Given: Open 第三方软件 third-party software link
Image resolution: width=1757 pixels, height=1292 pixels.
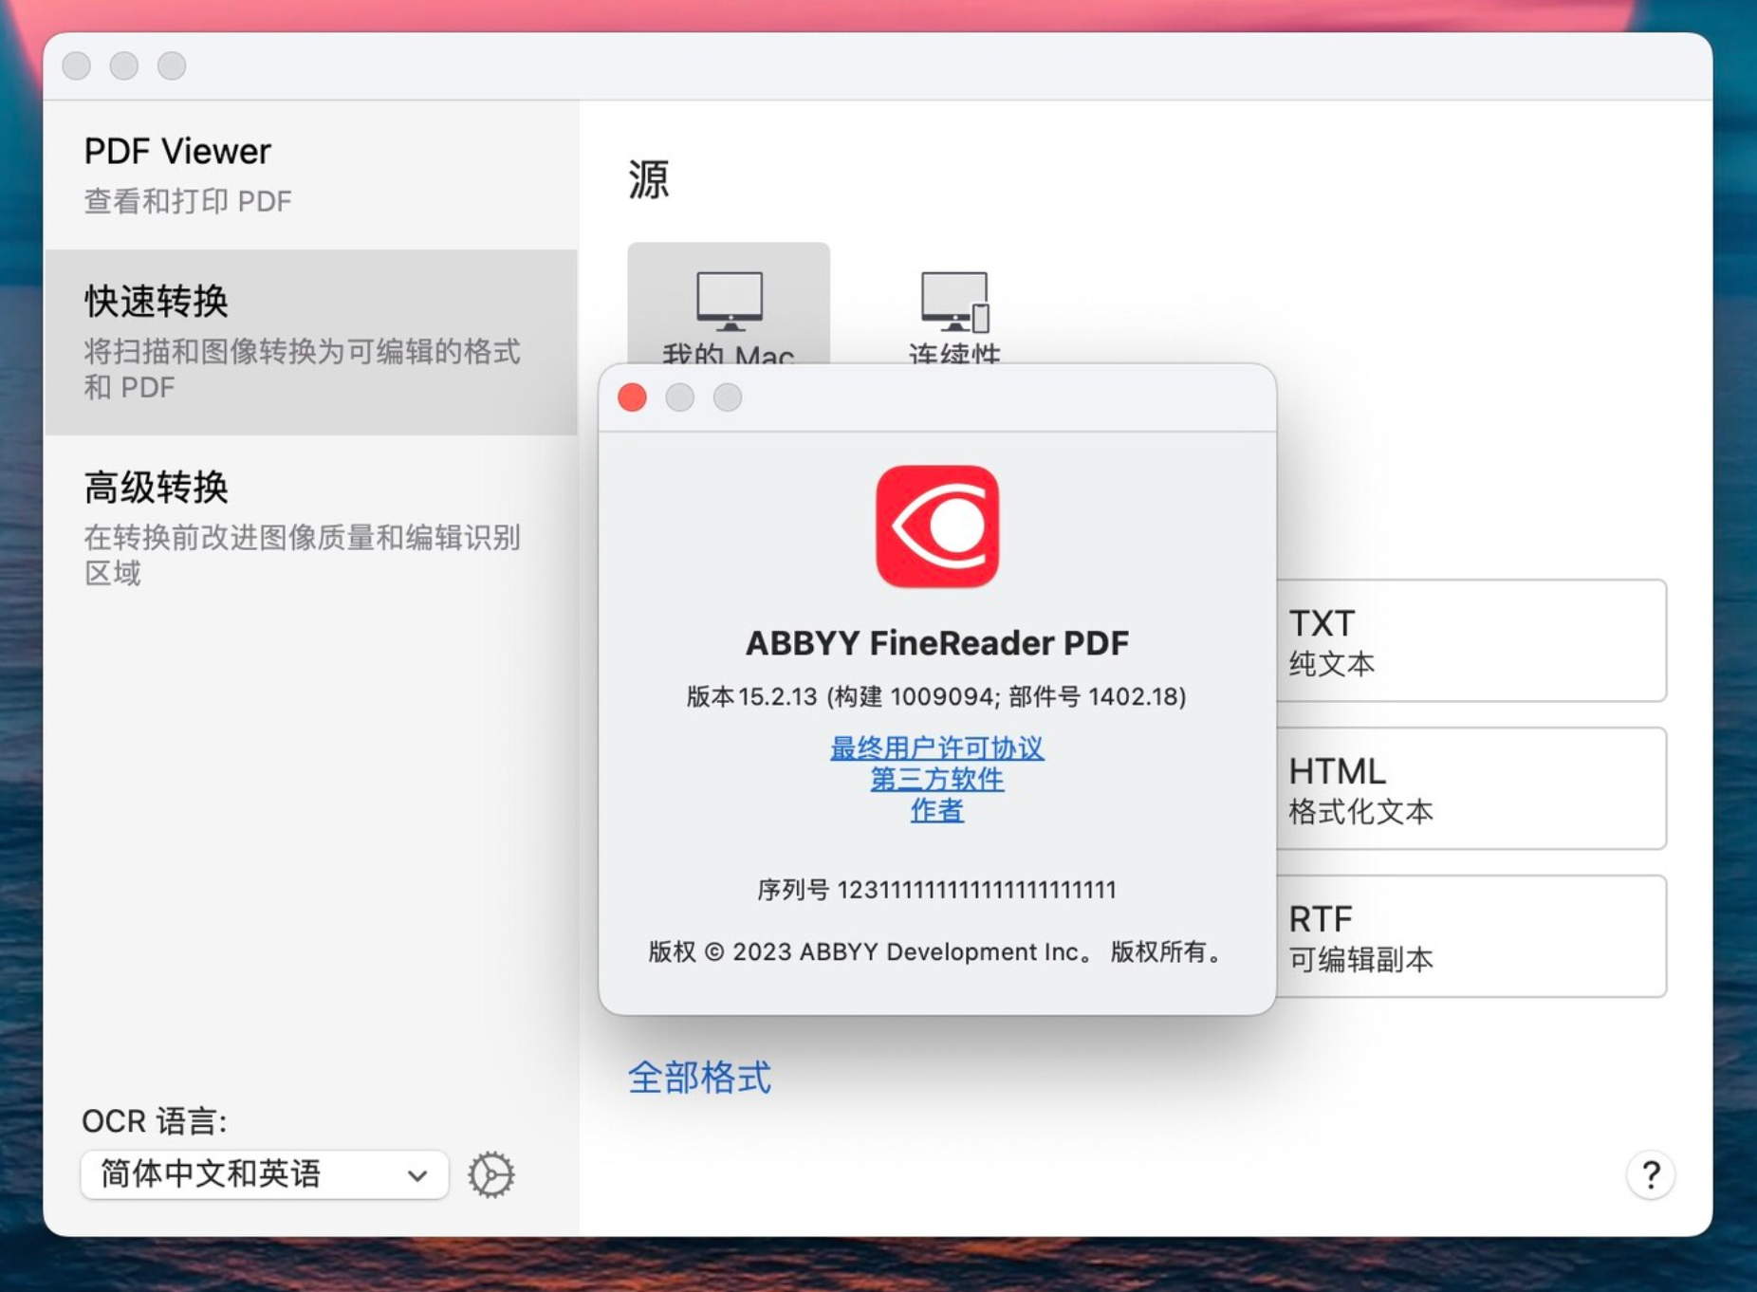Looking at the screenshot, I should coord(937,779).
